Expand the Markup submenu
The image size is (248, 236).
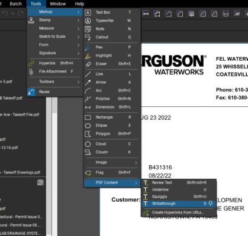click(54, 12)
